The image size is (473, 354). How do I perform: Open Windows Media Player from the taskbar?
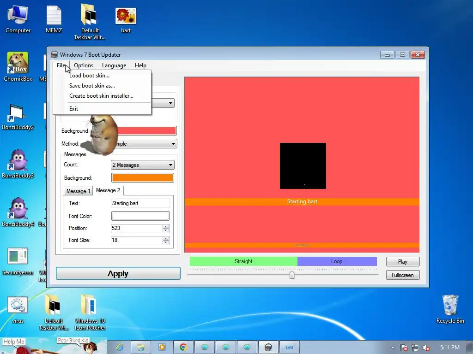pos(162,348)
